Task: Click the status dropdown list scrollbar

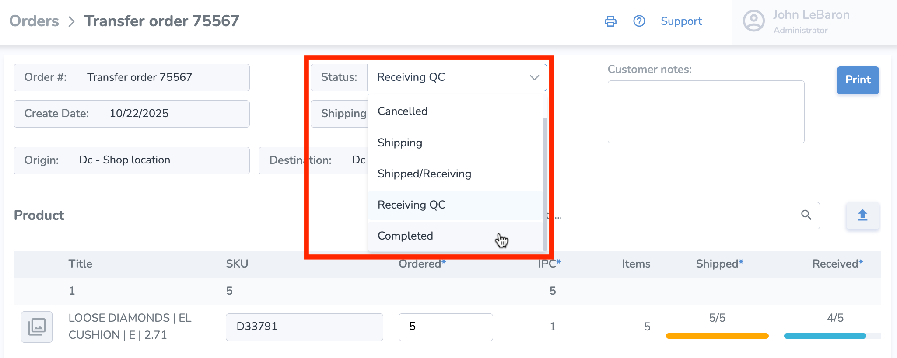Action: click(x=545, y=184)
